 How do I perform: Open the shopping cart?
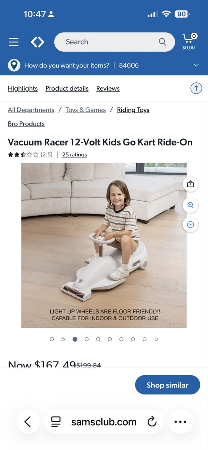(x=189, y=42)
